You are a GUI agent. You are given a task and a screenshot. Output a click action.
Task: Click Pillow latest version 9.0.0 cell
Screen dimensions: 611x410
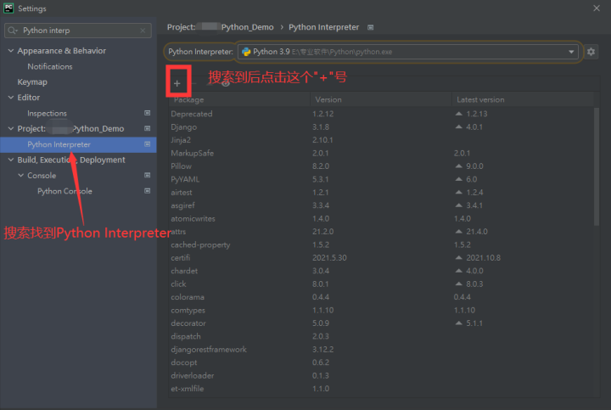pos(469,166)
